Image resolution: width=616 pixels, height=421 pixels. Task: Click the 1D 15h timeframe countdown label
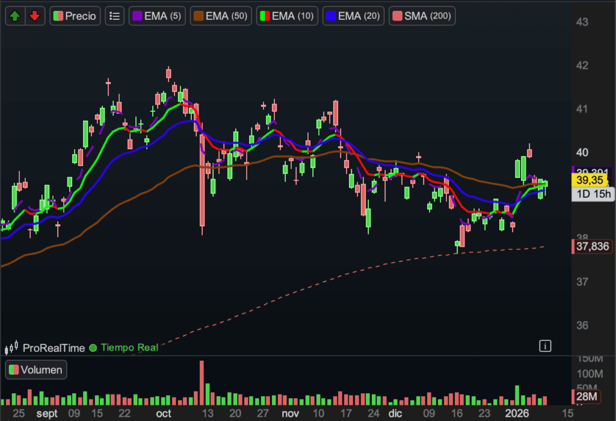pyautogui.click(x=593, y=194)
